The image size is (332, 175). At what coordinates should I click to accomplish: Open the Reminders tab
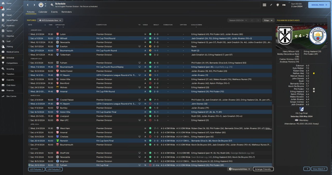(x=66, y=12)
